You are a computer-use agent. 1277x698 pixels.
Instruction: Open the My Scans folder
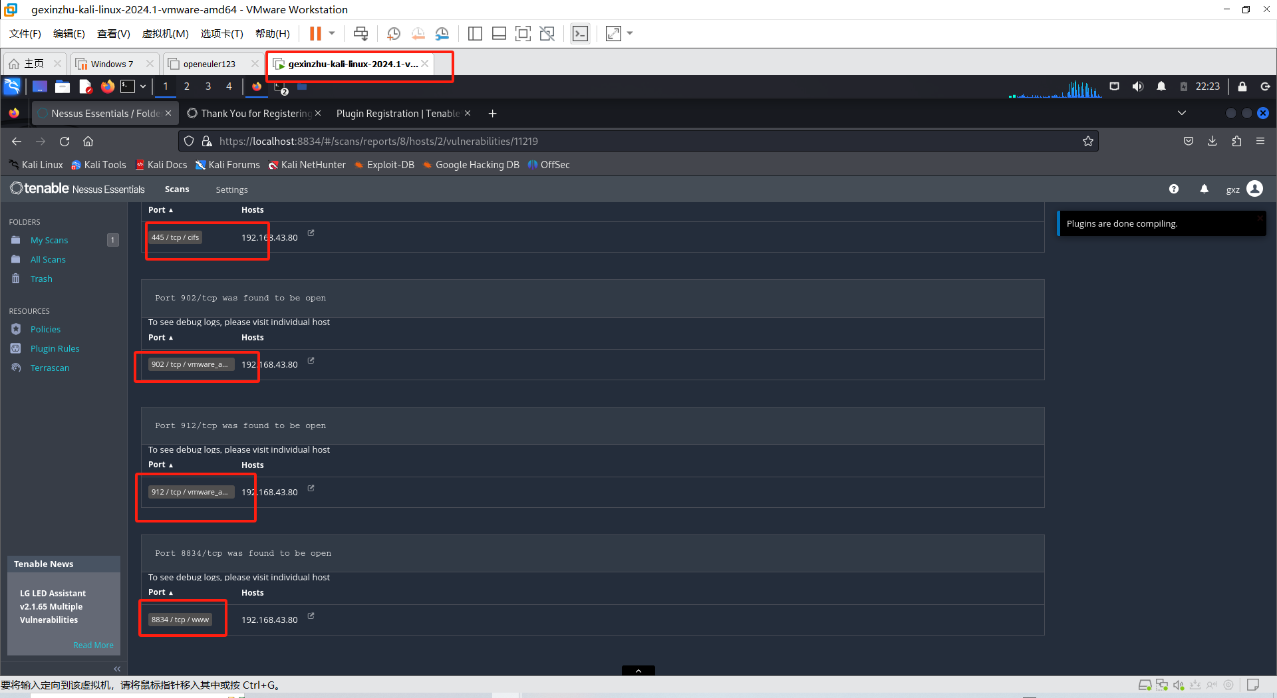(x=49, y=241)
